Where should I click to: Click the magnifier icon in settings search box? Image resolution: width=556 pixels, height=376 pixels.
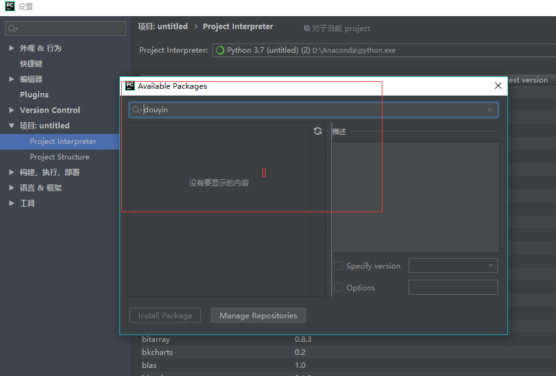[11, 28]
